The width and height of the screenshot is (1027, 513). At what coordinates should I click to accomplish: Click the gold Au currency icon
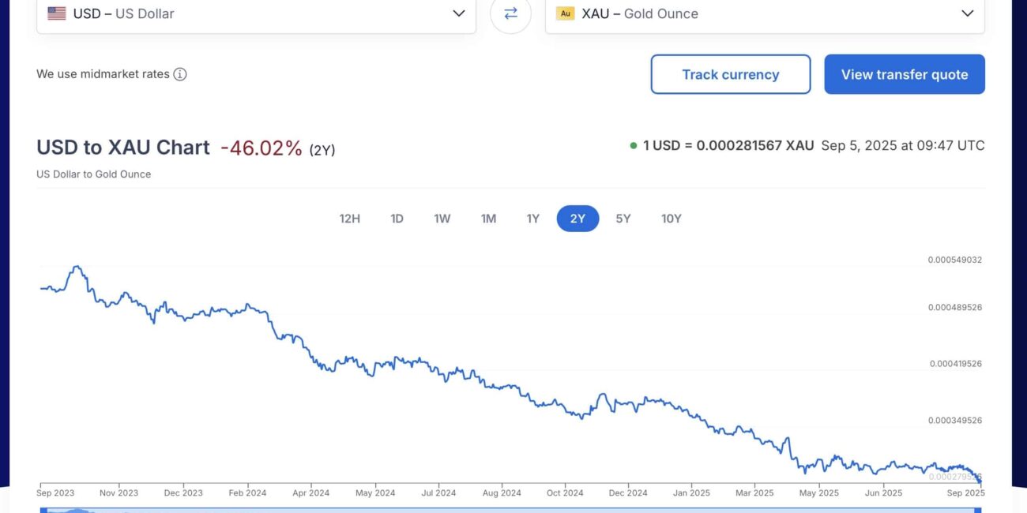(565, 13)
